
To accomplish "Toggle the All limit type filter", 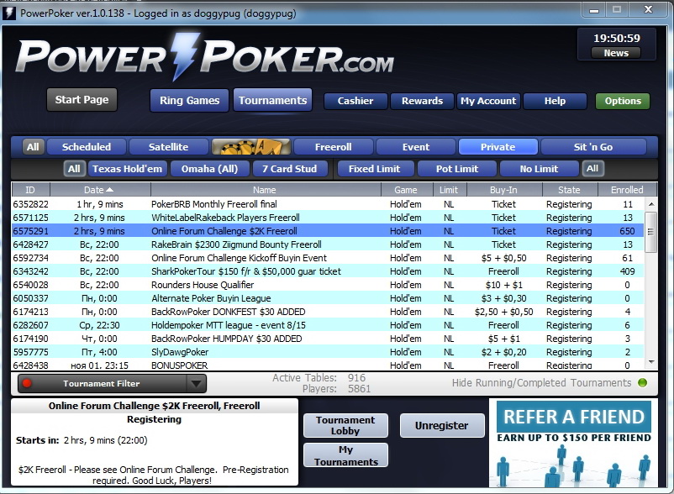I will [592, 169].
